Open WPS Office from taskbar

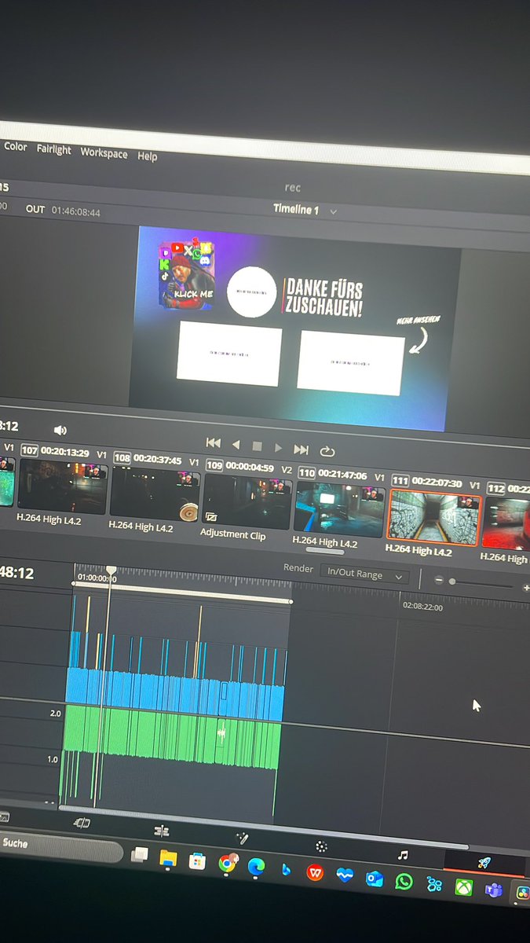[315, 872]
